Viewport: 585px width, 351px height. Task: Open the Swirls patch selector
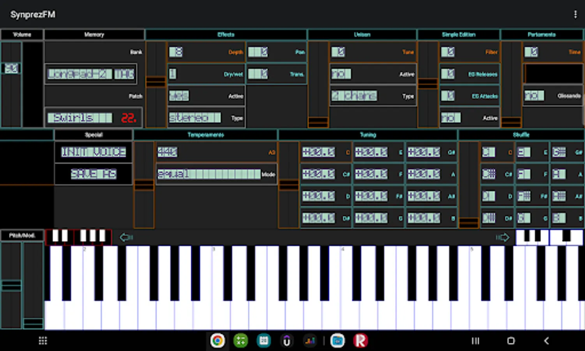pyautogui.click(x=80, y=118)
